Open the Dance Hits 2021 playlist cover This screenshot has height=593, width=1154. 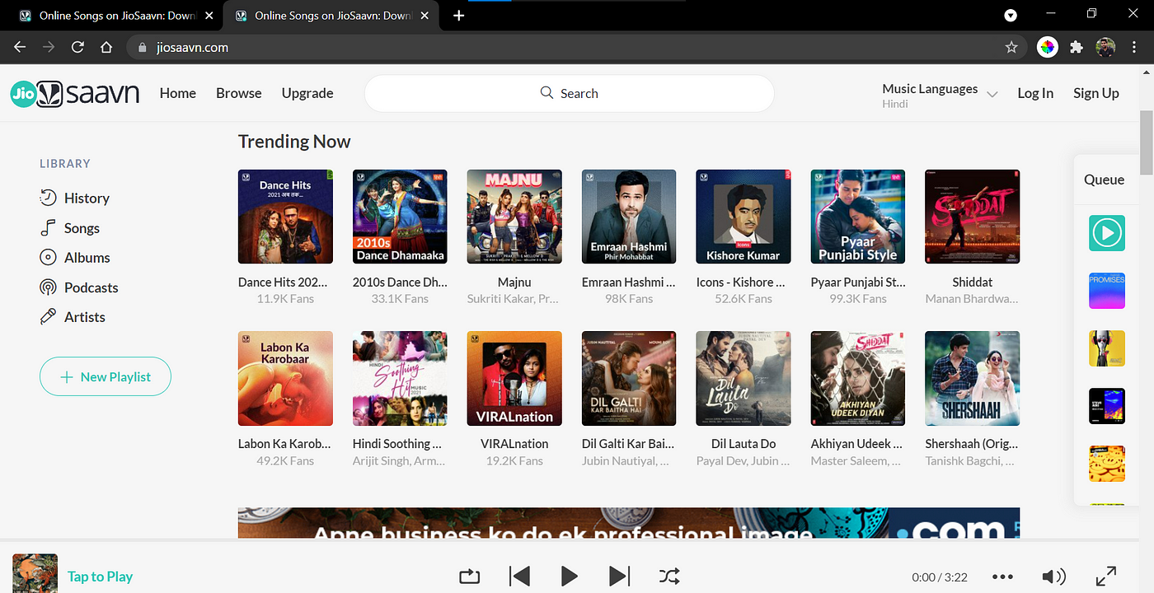click(285, 217)
